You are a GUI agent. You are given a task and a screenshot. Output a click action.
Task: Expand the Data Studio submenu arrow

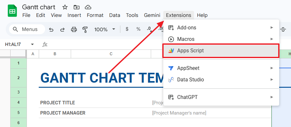272,79
